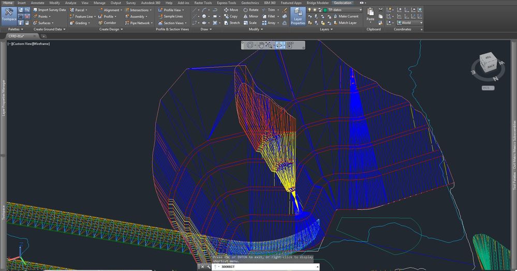Select the Trim tool

[x=269, y=10]
